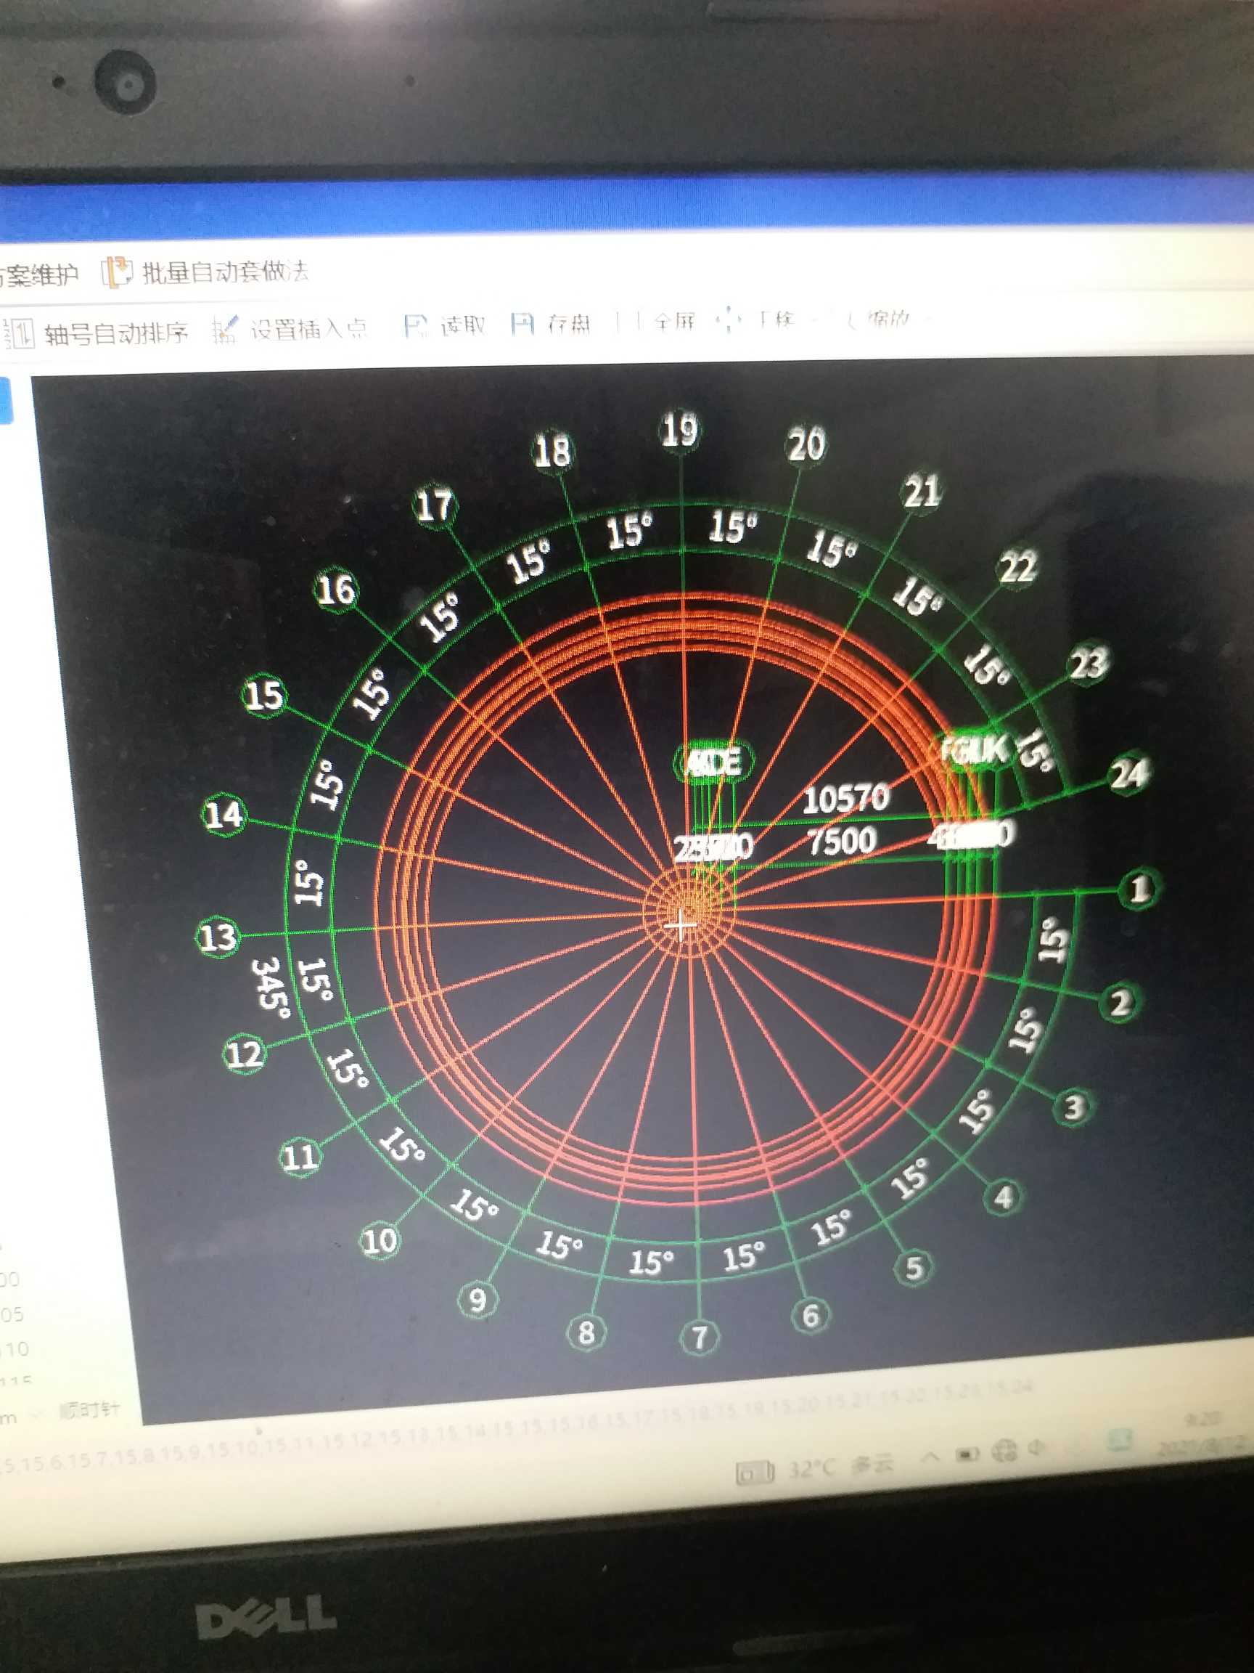Click the 轴号自动排序 sort icon
This screenshot has height=1673, width=1254.
20,333
